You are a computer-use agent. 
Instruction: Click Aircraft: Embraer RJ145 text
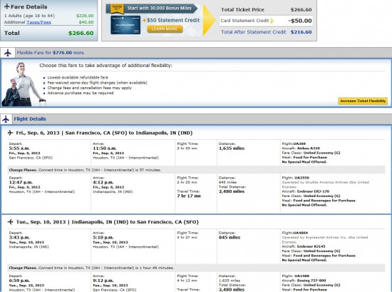click(304, 246)
